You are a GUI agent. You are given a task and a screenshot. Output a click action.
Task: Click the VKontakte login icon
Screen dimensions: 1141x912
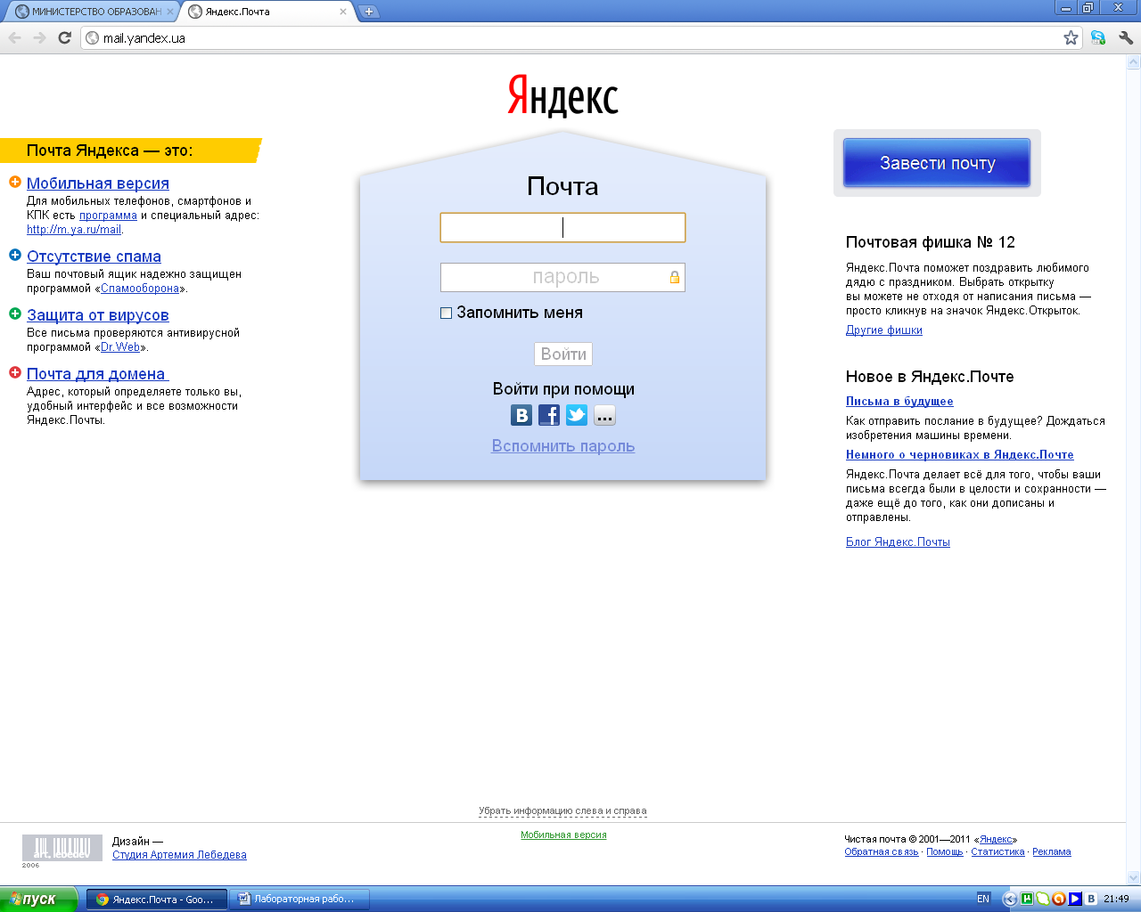521,415
